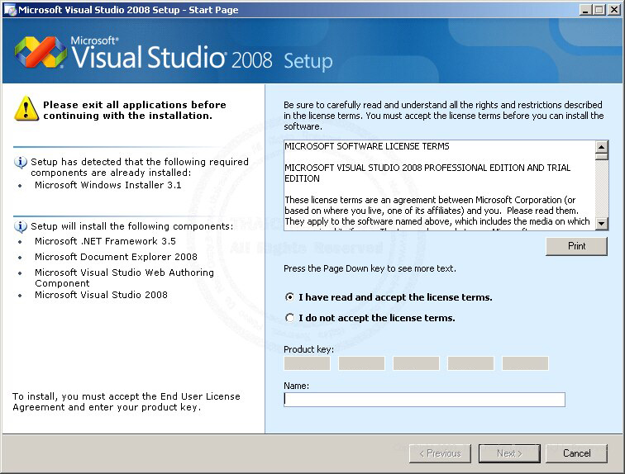Click the 'Product key:' label
Viewport: 625px width, 474px height.
309,349
